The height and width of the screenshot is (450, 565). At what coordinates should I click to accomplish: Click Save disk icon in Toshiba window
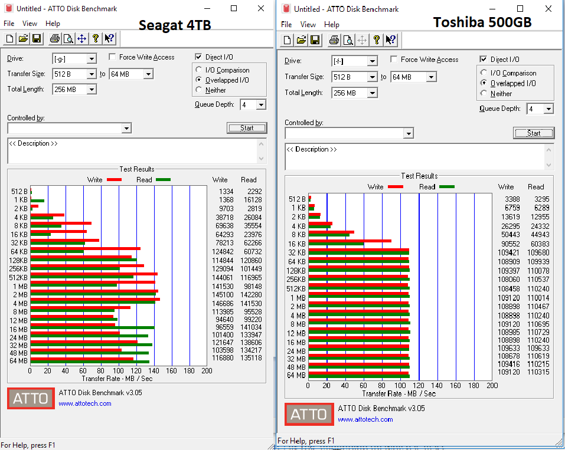[315, 40]
